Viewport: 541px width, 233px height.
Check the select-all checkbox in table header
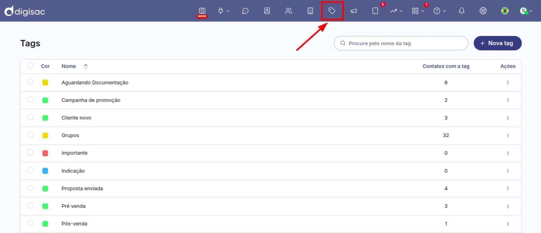click(30, 66)
